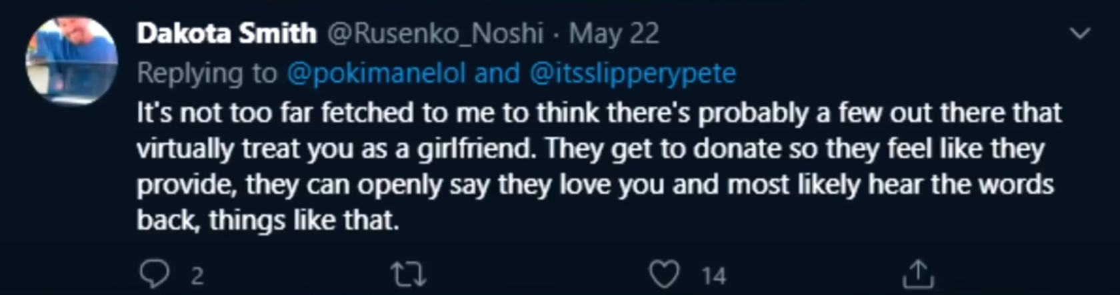Open tweet options chevron menu
This screenshot has height=295, width=1120.
click(1079, 33)
